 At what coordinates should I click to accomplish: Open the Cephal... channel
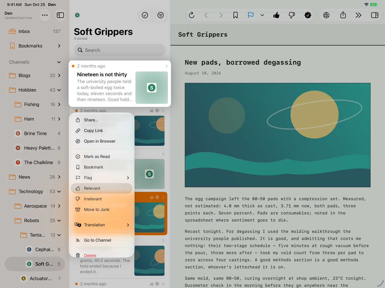35,249
